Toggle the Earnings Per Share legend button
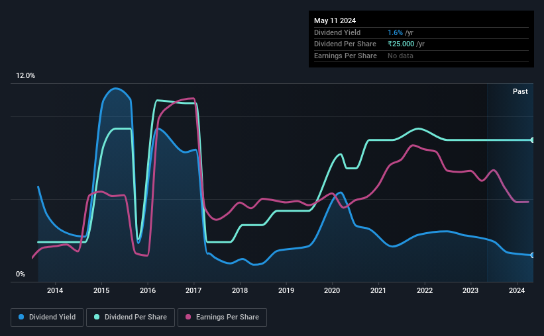Viewport: 544px width, 336px height. pos(223,317)
